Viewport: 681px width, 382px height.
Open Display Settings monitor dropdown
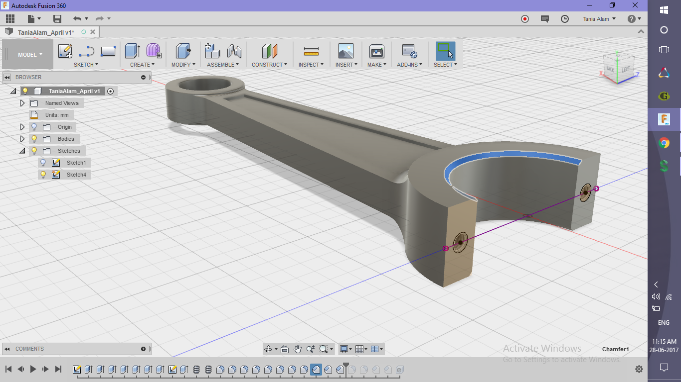pyautogui.click(x=345, y=349)
